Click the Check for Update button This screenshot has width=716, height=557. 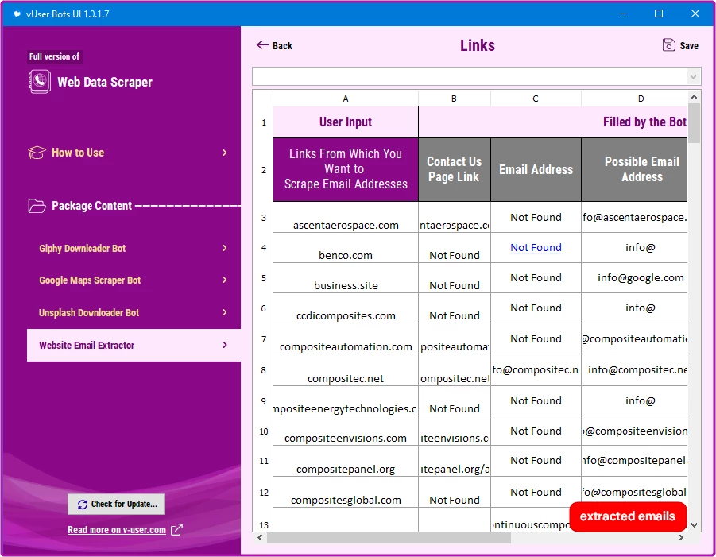tap(117, 504)
